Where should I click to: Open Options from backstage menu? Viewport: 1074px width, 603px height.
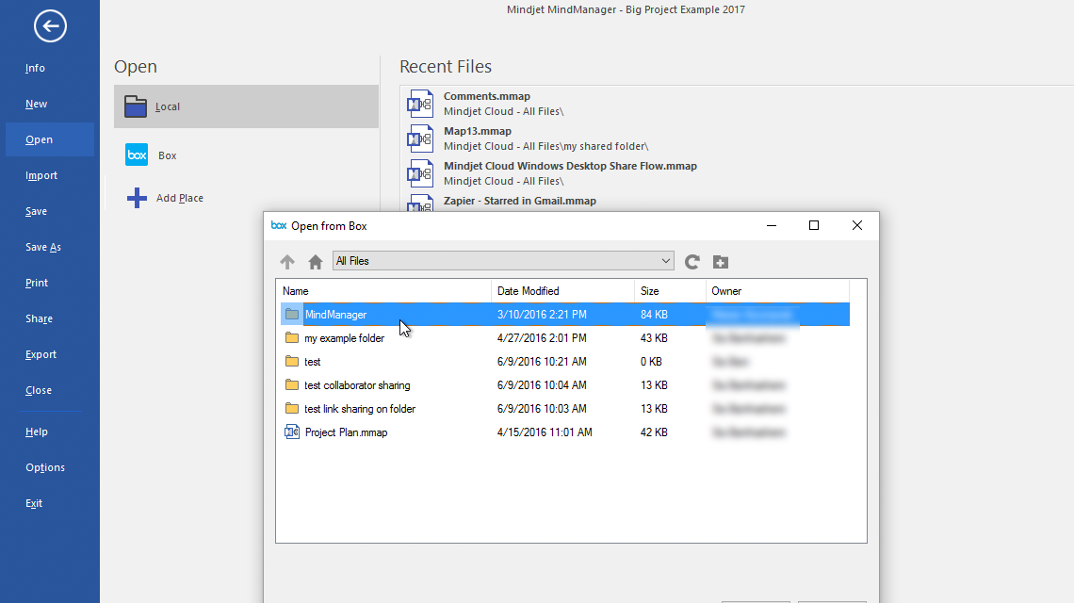coord(45,467)
